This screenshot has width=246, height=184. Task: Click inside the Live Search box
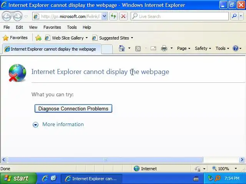click(180, 16)
